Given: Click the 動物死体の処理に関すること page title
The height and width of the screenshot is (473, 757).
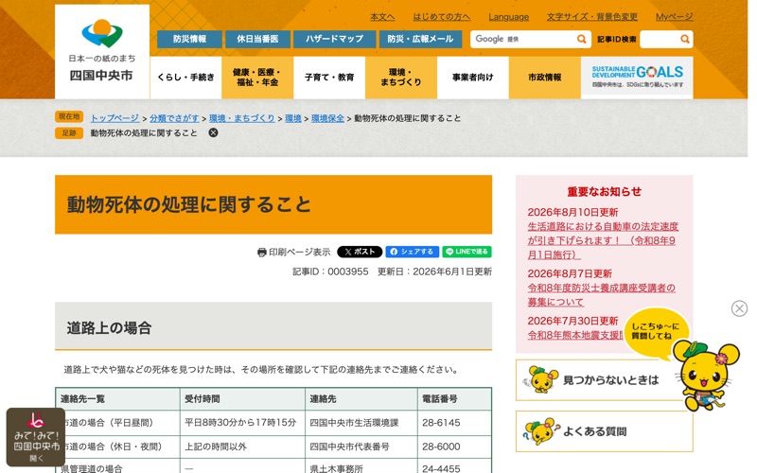Looking at the screenshot, I should pos(188,204).
